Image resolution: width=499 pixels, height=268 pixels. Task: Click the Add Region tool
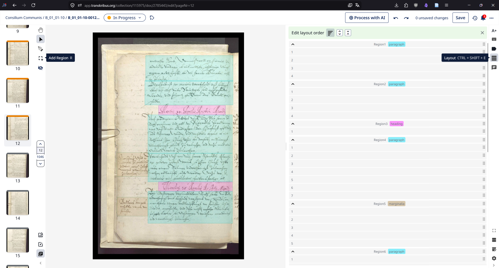click(41, 58)
